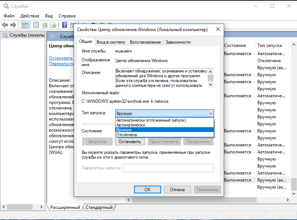The width and height of the screenshot is (297, 220).
Task: Open the Стандартный tab at the bottom
Action: pos(99,207)
